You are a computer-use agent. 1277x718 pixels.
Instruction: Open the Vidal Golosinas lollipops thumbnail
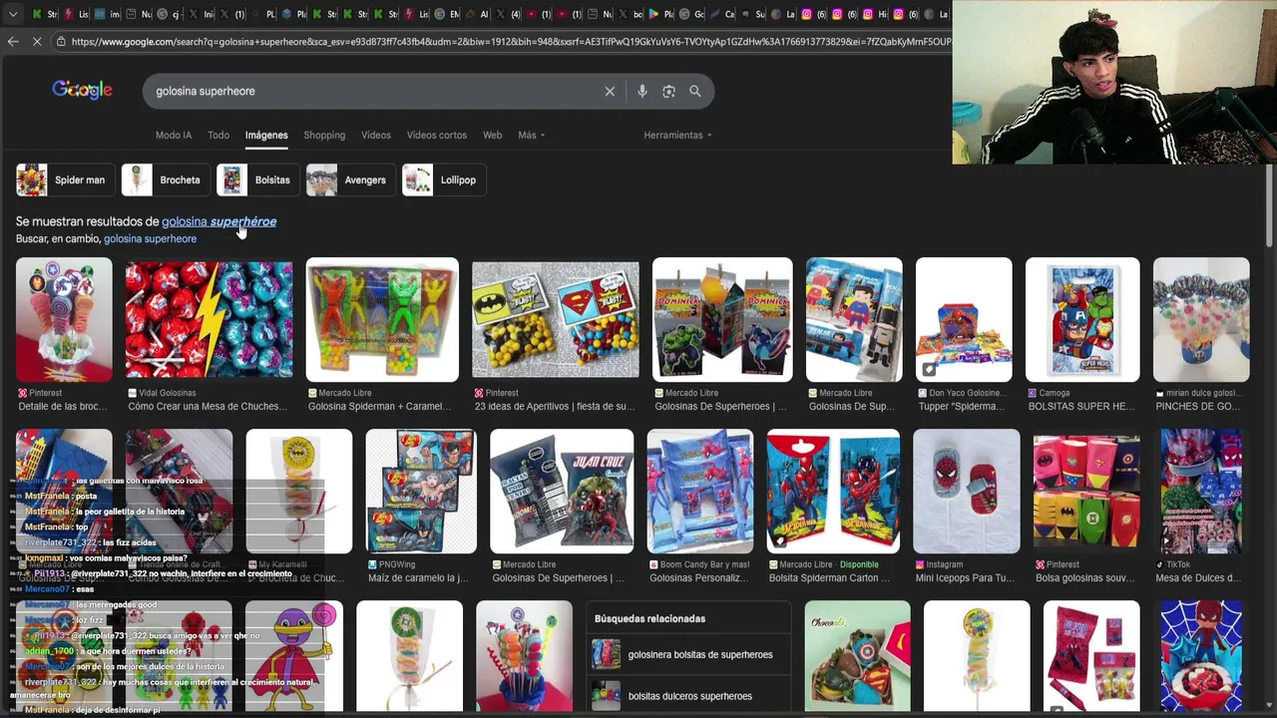pyautogui.click(x=209, y=319)
